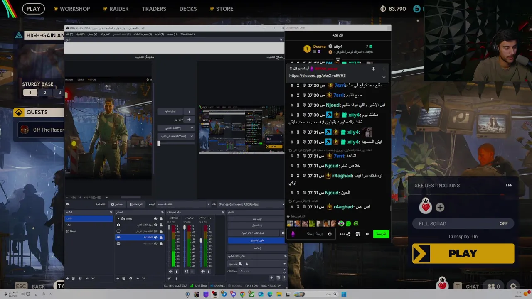Move selected source up
Screen dimensions: 532x299
(138, 279)
